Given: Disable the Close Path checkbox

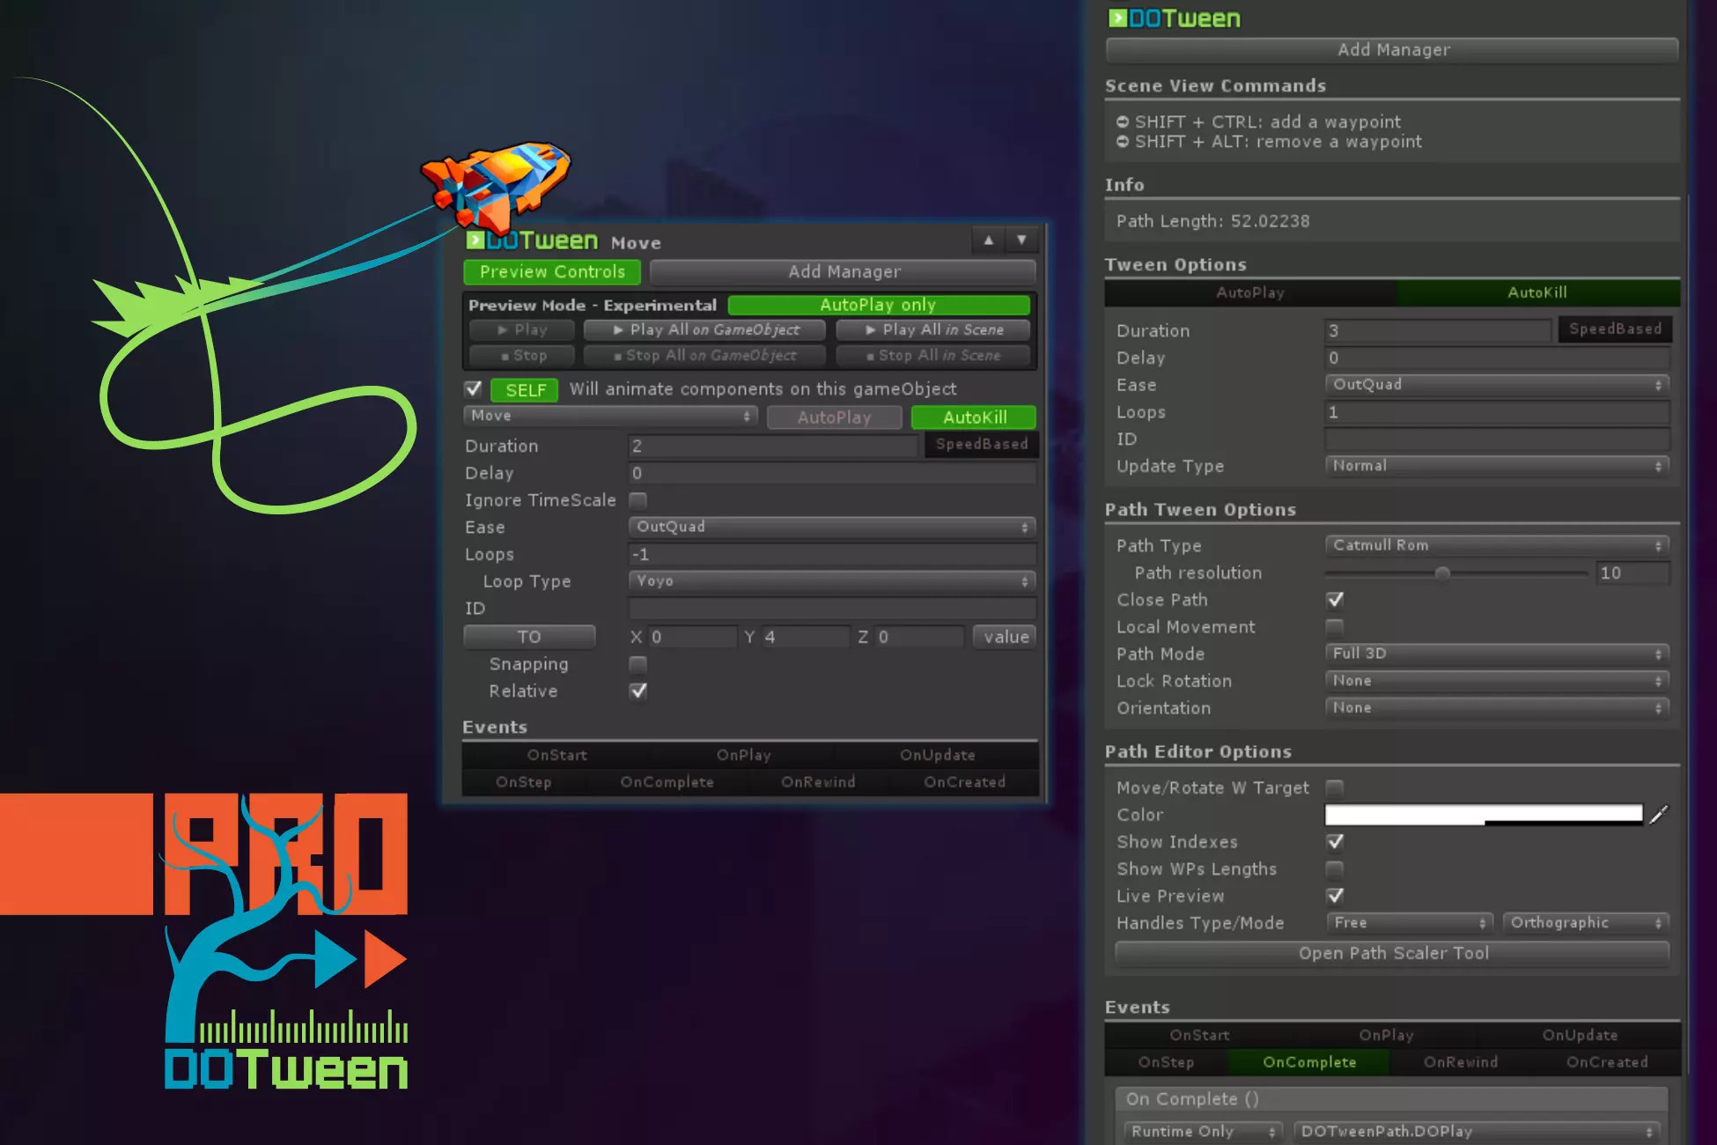Looking at the screenshot, I should [x=1335, y=600].
